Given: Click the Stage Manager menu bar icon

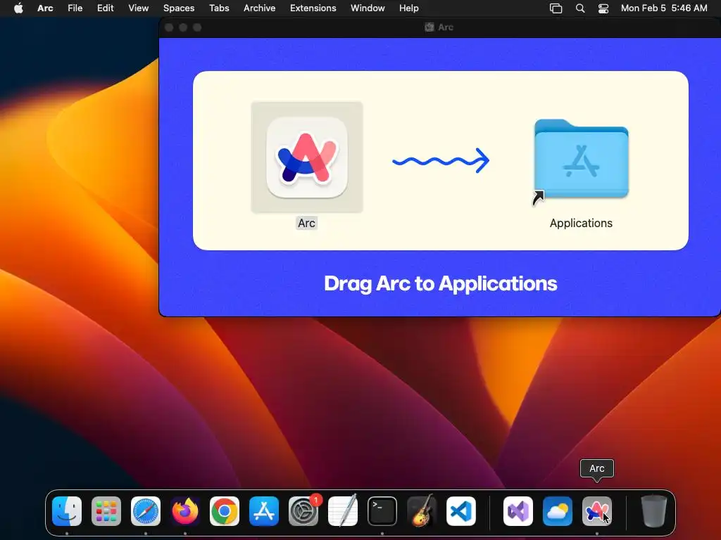Looking at the screenshot, I should pyautogui.click(x=556, y=8).
